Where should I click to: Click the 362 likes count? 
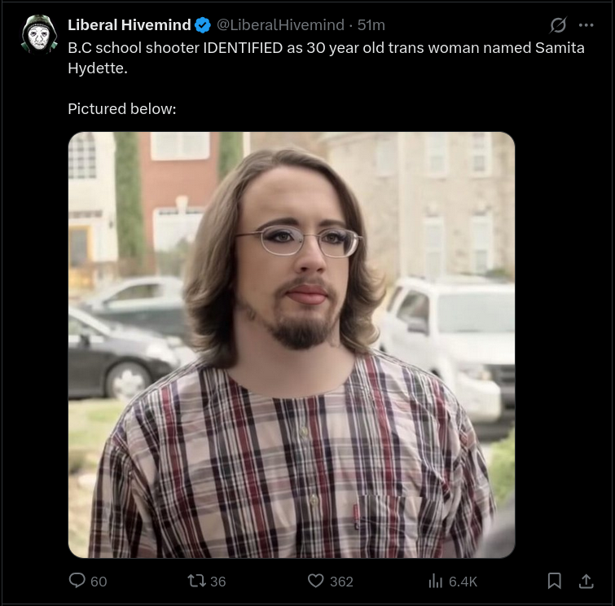pos(341,582)
